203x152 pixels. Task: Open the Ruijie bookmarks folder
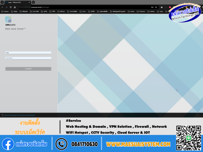[x=14, y=11]
